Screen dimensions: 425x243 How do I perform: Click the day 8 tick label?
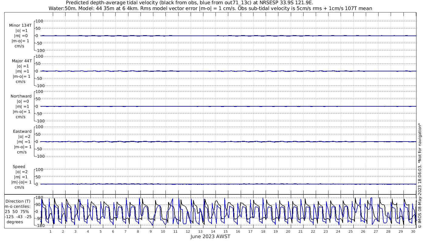point(138,231)
